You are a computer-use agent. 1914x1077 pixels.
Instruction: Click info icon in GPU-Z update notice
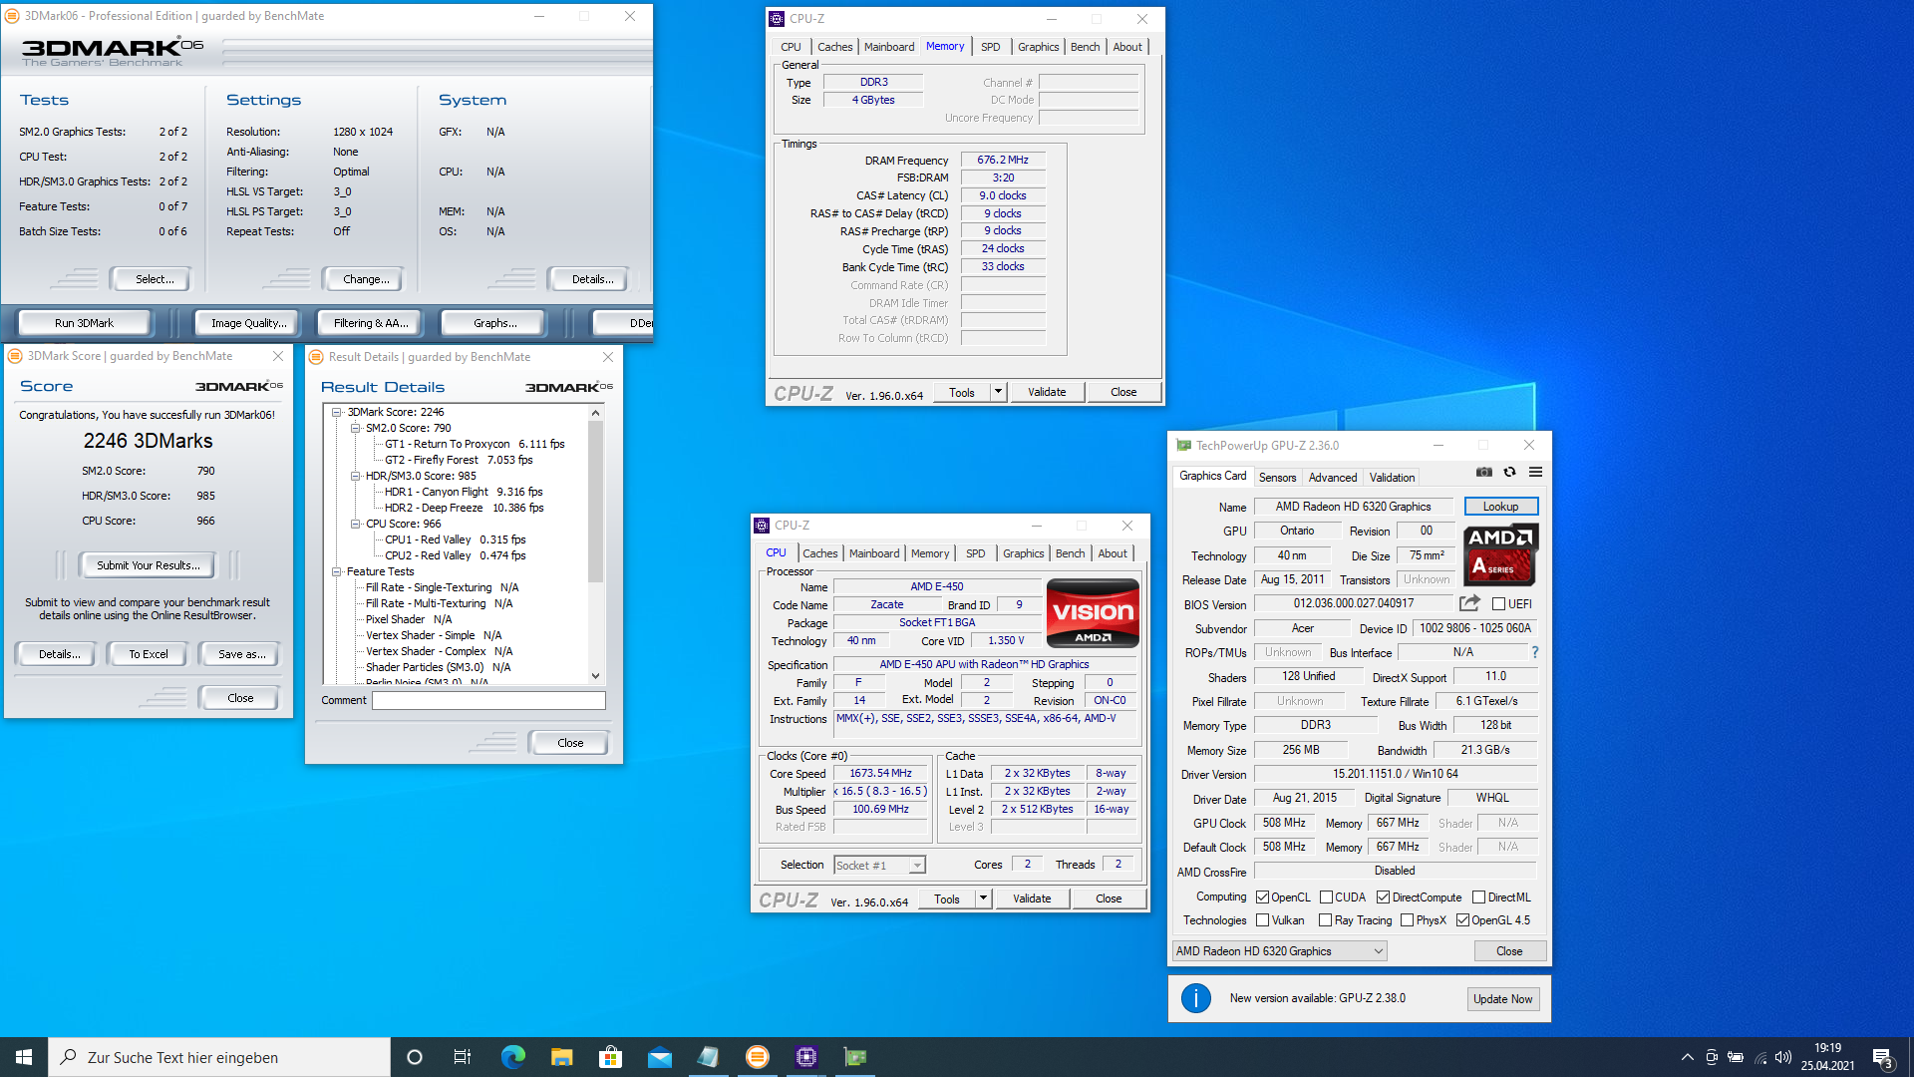click(x=1195, y=998)
